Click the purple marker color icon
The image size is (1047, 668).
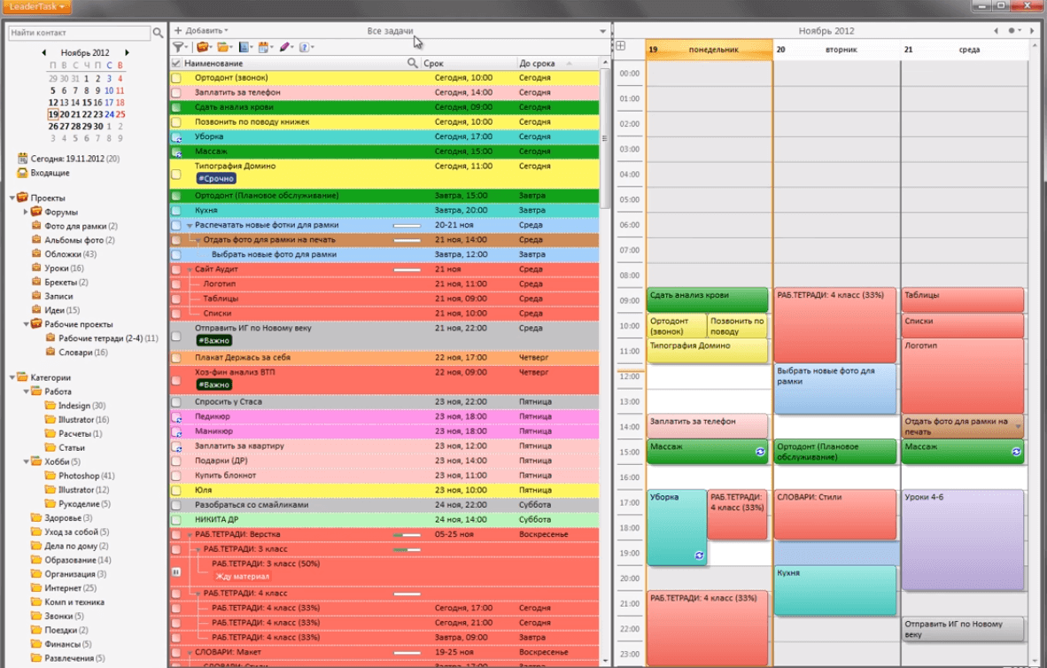tap(284, 47)
